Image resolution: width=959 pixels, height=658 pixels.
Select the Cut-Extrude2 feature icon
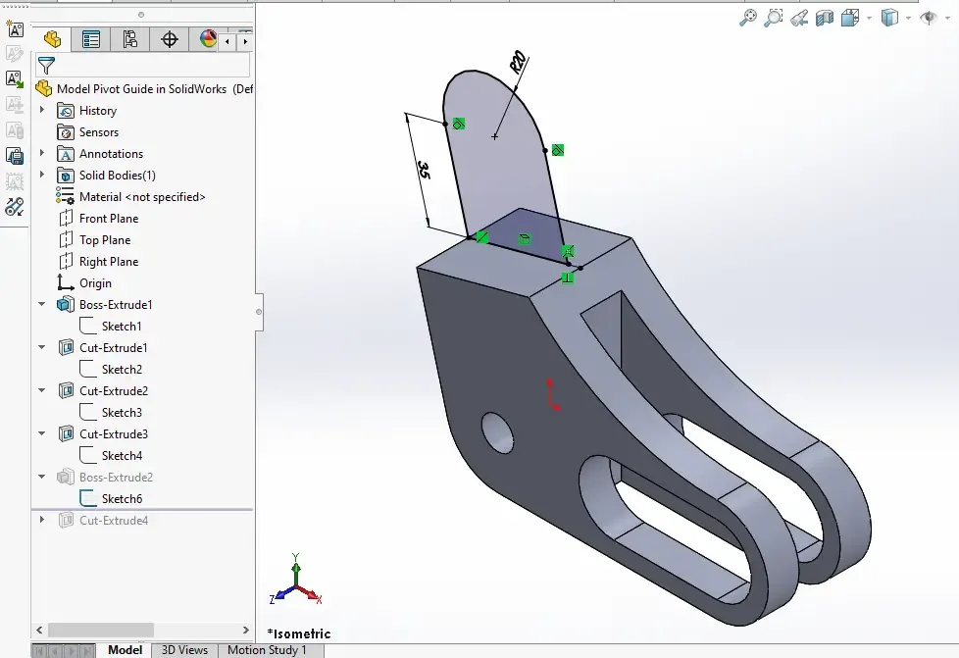coord(66,390)
